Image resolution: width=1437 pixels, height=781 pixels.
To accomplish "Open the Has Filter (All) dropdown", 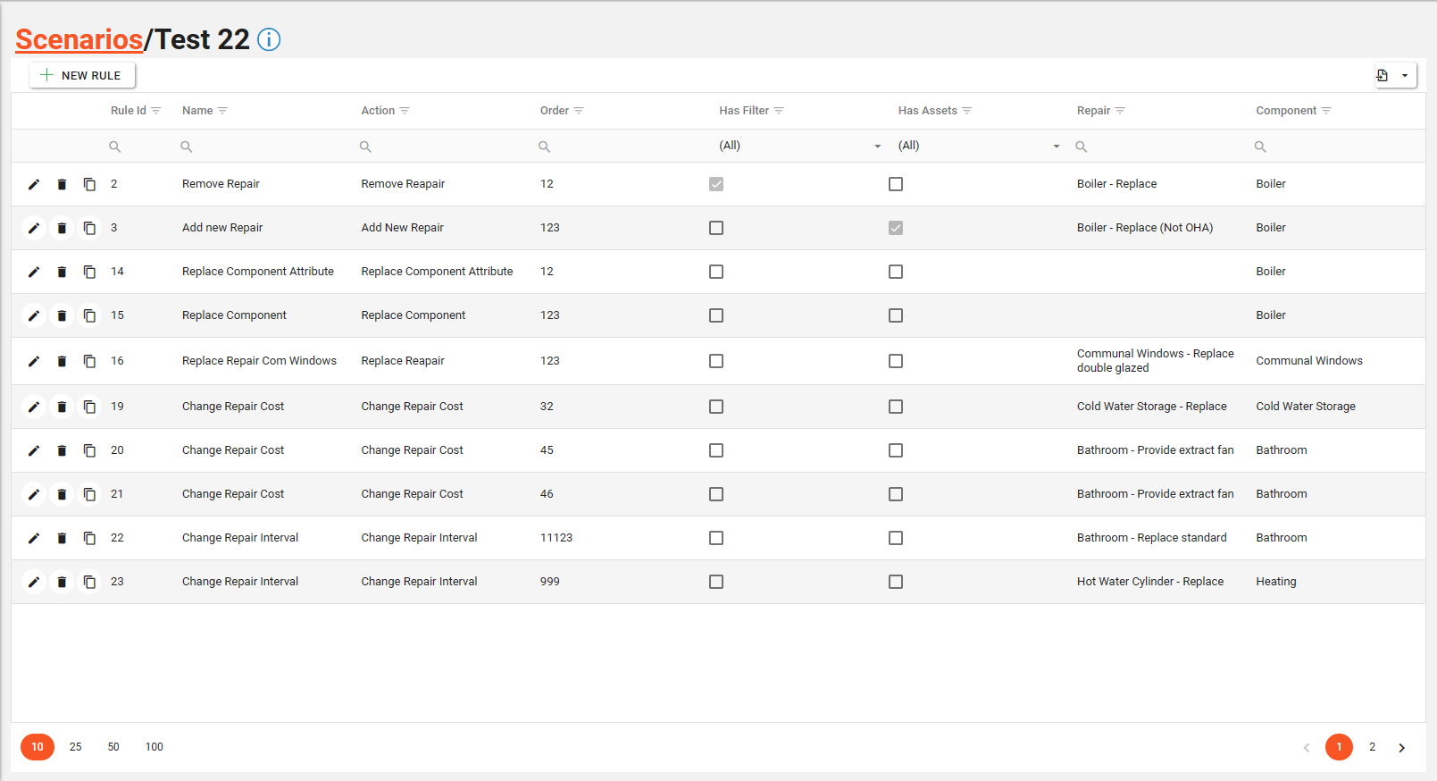I will tap(799, 146).
